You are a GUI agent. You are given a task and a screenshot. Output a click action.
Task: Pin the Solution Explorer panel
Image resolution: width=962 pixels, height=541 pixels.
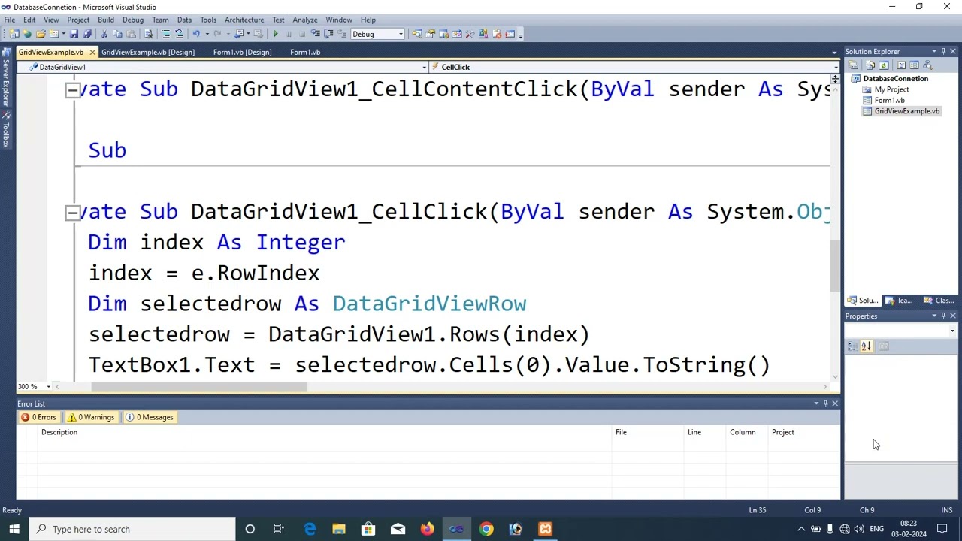click(x=943, y=51)
